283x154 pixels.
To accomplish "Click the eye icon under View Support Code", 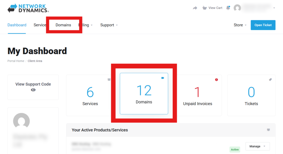I will pos(33,90).
